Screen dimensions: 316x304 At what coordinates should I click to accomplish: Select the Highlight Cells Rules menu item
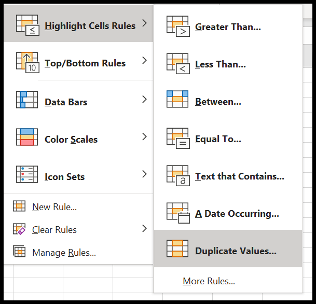click(78, 23)
